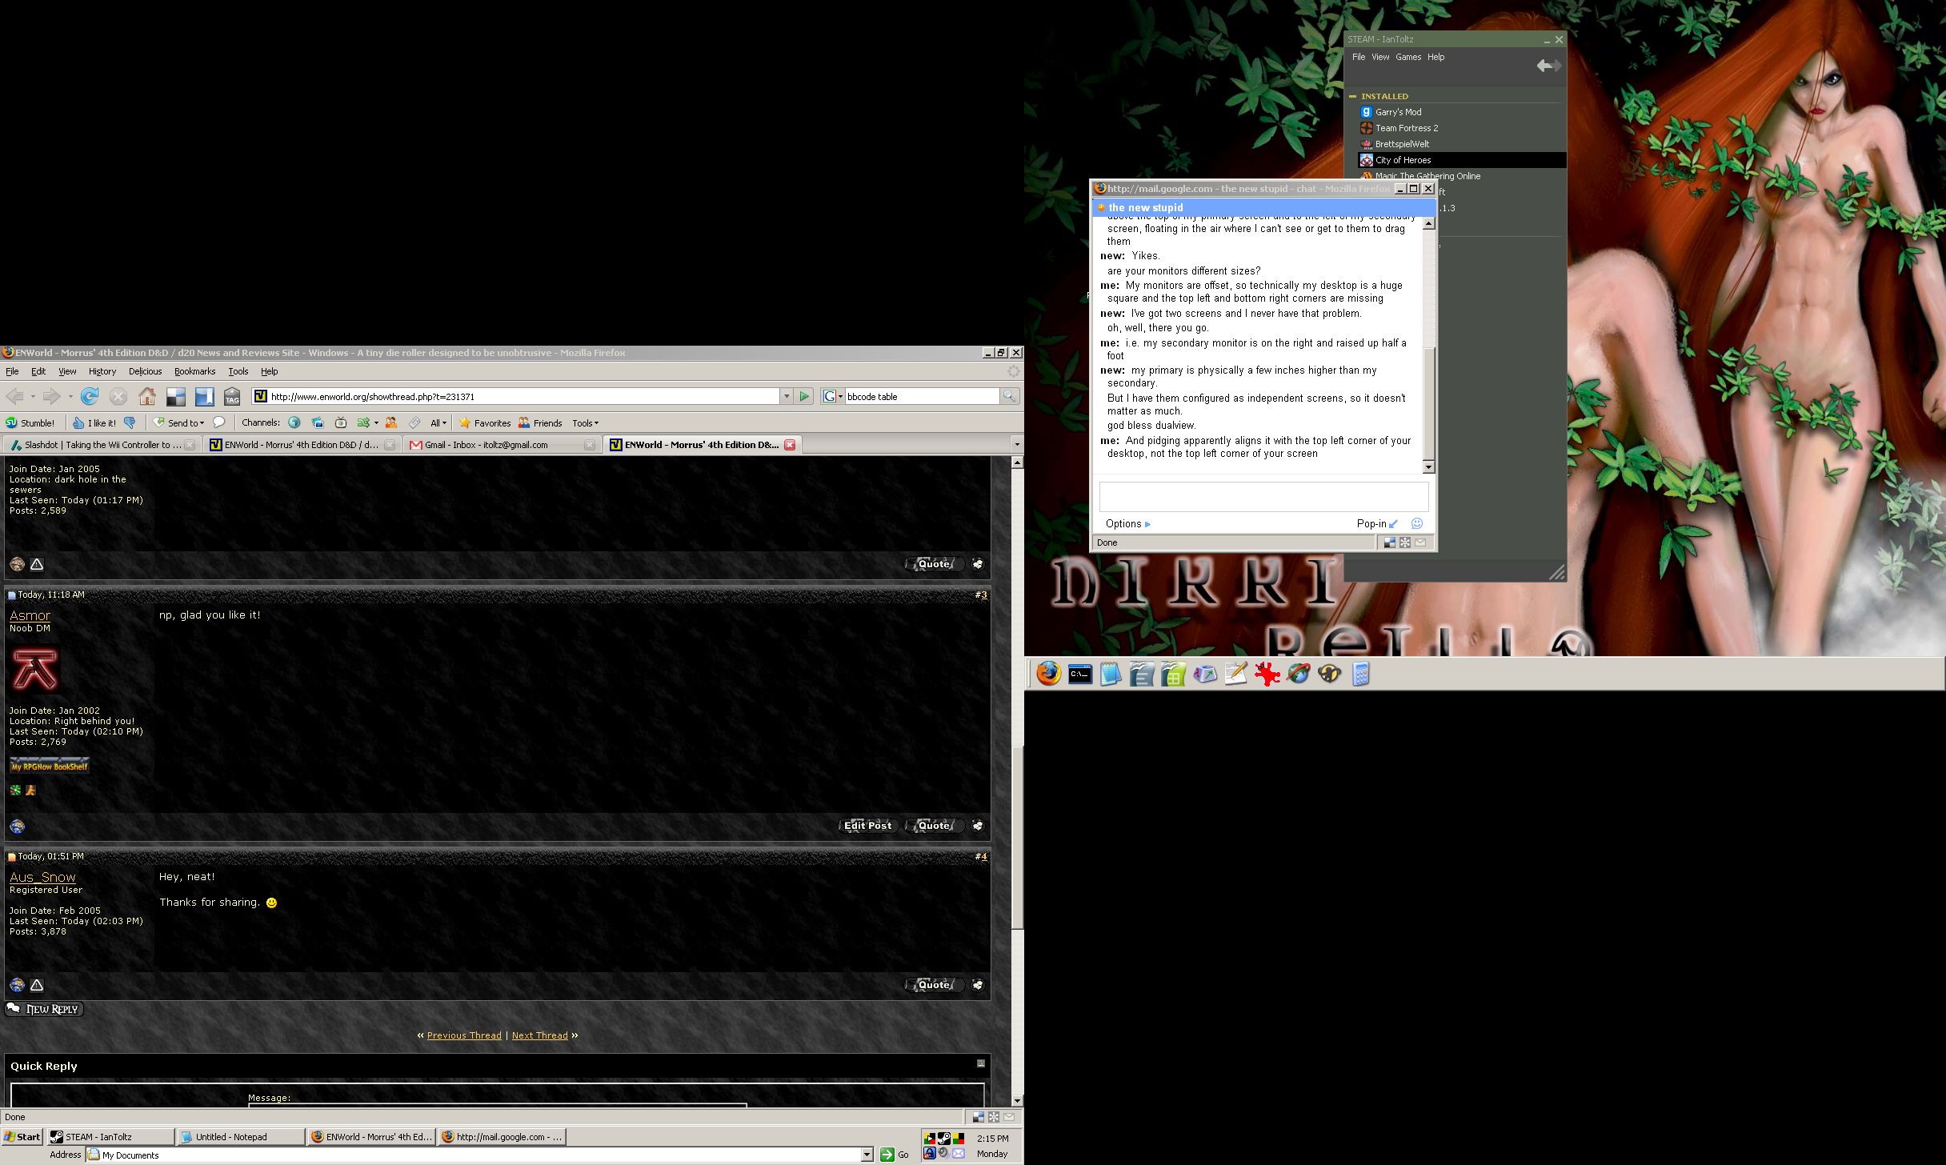Viewport: 1946px width, 1165px height.
Task: Launch Firefox from the quick launch bar
Action: (x=1048, y=674)
